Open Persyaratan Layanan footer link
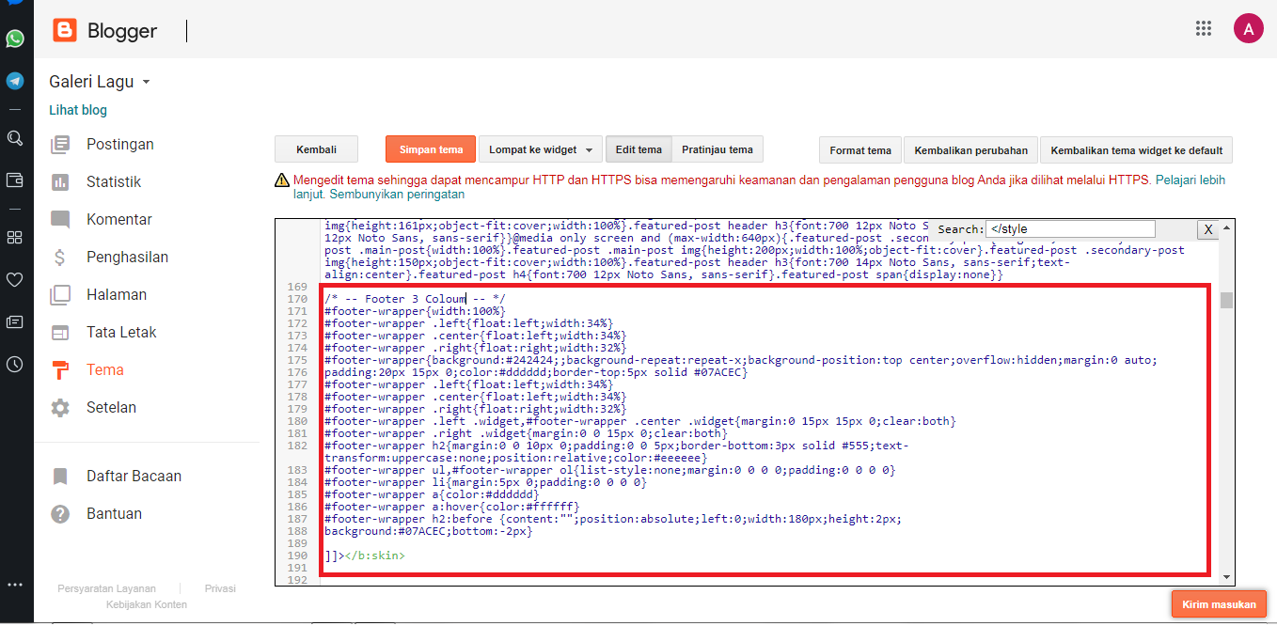Viewport: 1277px width, 626px height. point(106,588)
